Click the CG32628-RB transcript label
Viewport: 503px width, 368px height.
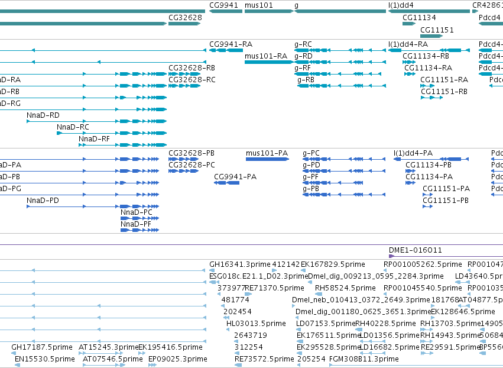[x=192, y=68]
